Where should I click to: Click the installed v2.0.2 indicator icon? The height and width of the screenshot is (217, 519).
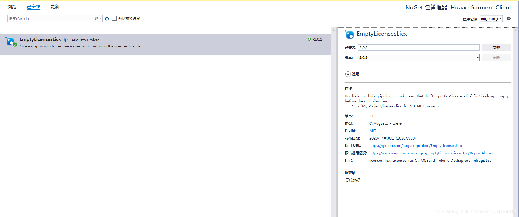click(309, 39)
